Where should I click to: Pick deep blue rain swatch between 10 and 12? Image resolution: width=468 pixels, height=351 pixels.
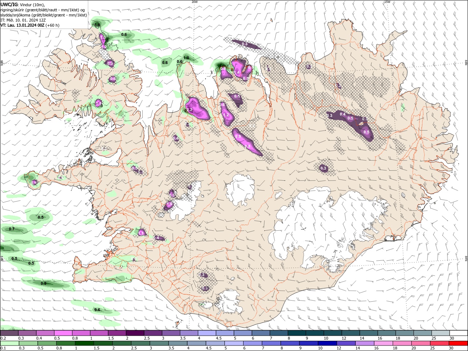coord(327,343)
